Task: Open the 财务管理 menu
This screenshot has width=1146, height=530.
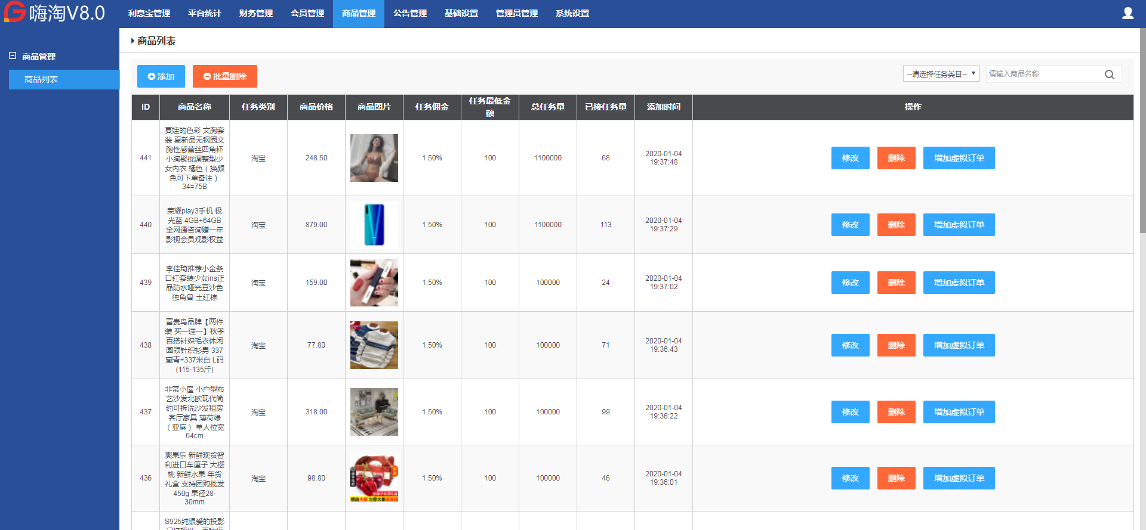Action: [255, 14]
